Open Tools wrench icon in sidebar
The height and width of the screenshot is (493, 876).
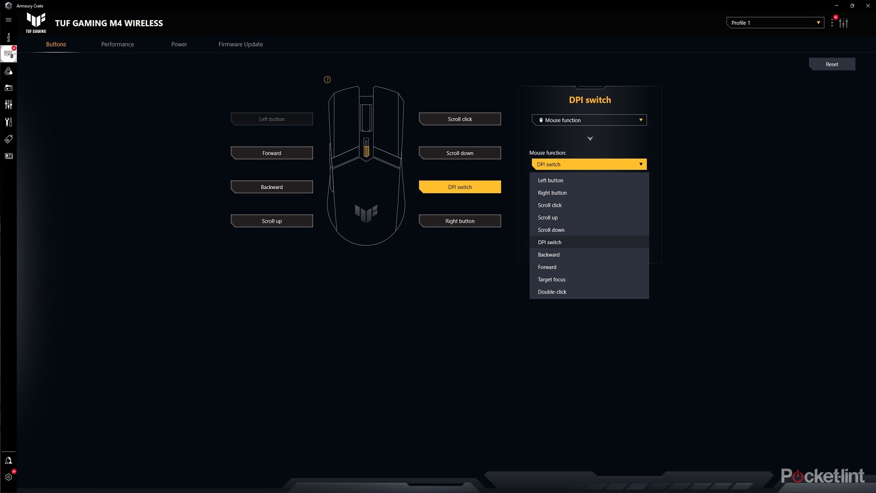8,122
